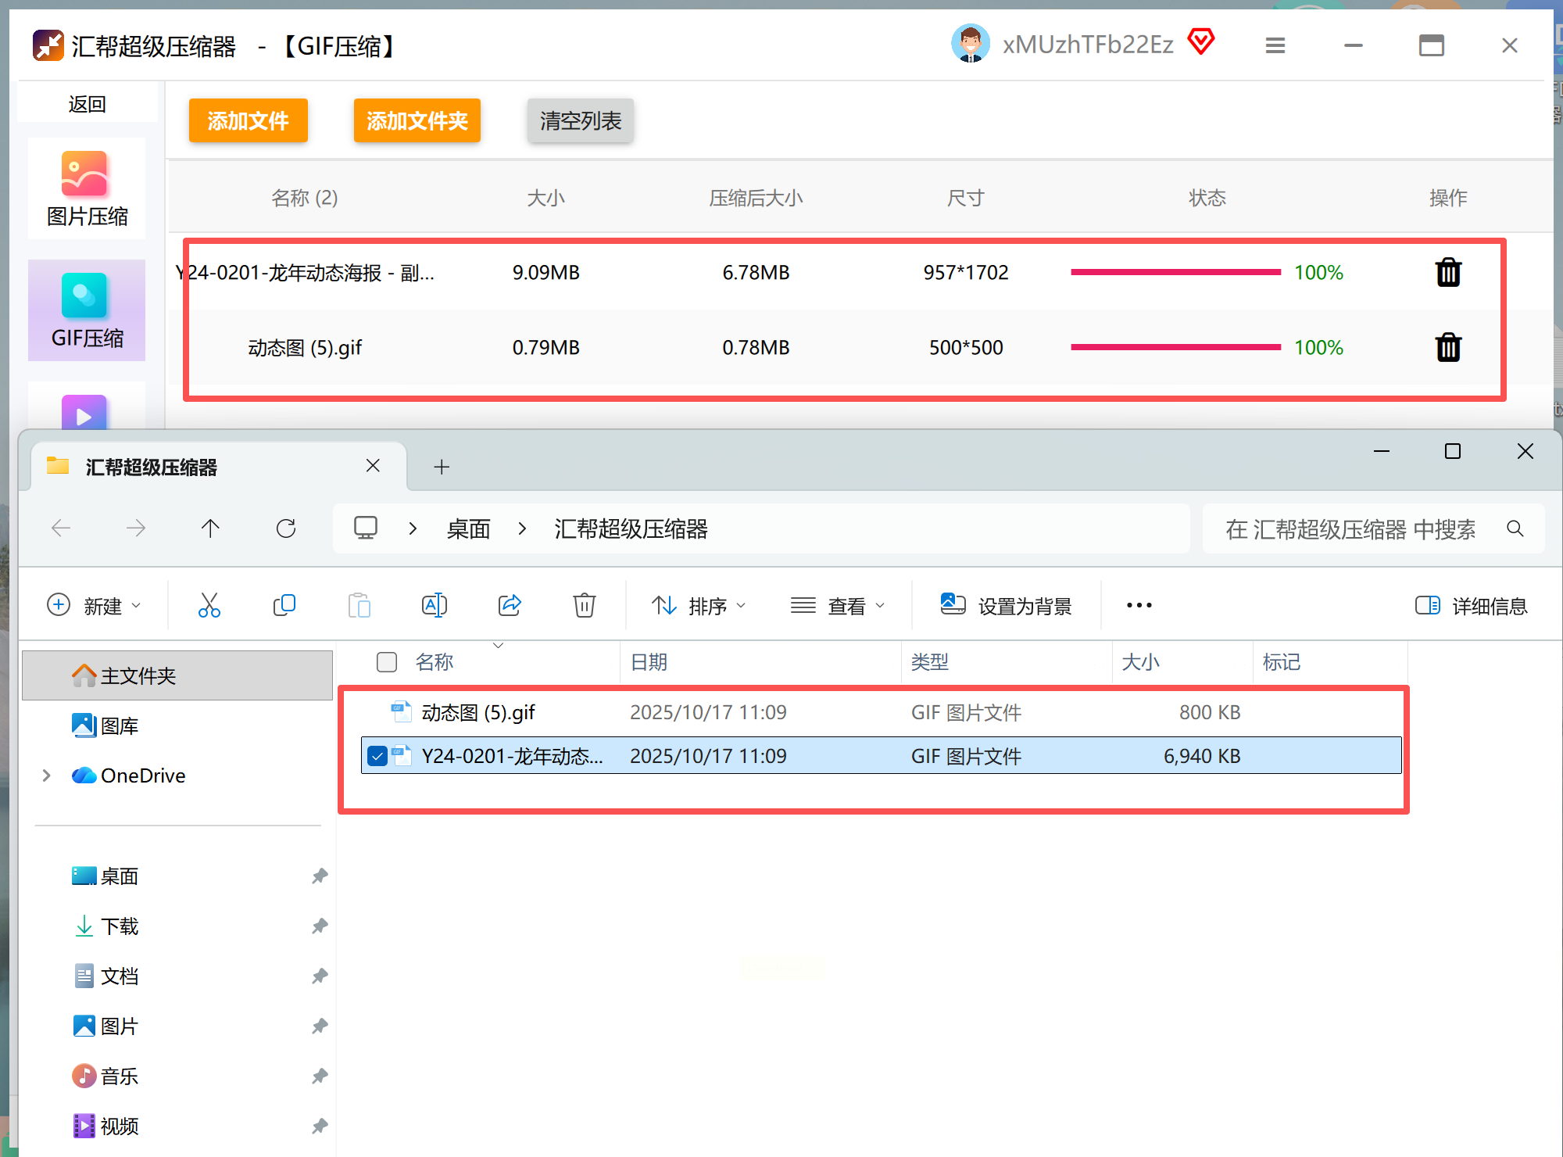Image resolution: width=1563 pixels, height=1157 pixels.
Task: Click Explorer toolbar delete trash icon
Action: coord(584,605)
